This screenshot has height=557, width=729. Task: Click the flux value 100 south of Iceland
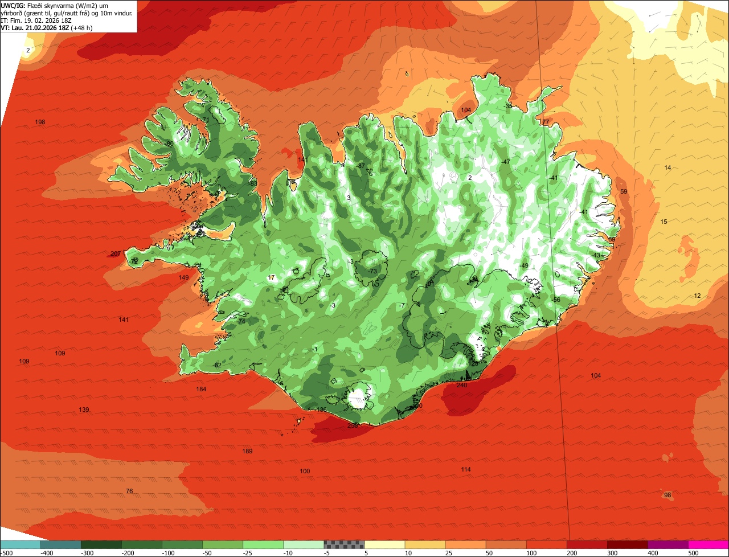(x=305, y=472)
